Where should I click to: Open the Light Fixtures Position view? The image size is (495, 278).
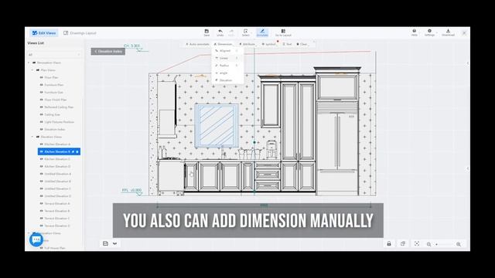[x=59, y=122]
